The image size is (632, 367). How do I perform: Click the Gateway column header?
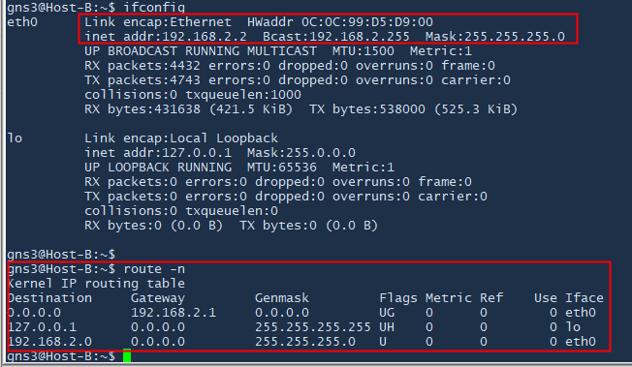point(158,298)
